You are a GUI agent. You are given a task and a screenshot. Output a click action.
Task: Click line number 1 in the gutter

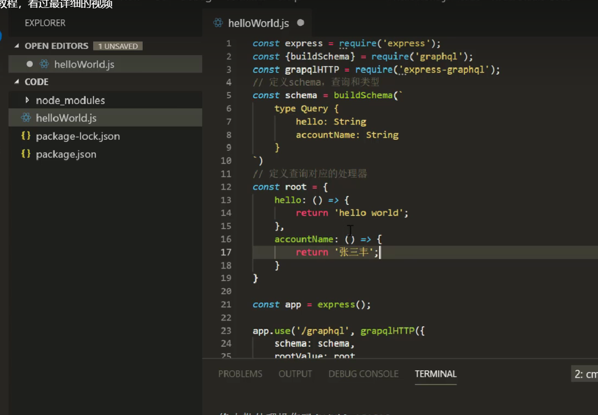pyautogui.click(x=229, y=44)
